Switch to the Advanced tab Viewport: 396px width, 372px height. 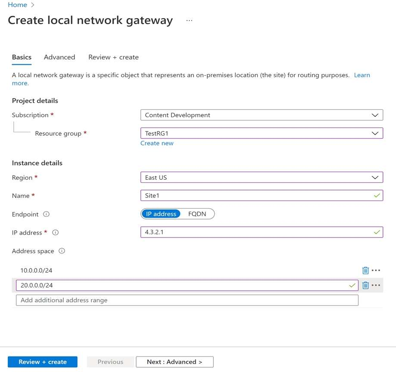pyautogui.click(x=59, y=57)
